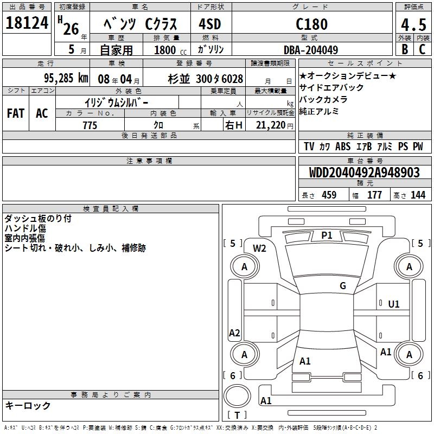Click the grade value C180
Image resolution: width=434 pixels, height=434 pixels.
pyautogui.click(x=311, y=24)
